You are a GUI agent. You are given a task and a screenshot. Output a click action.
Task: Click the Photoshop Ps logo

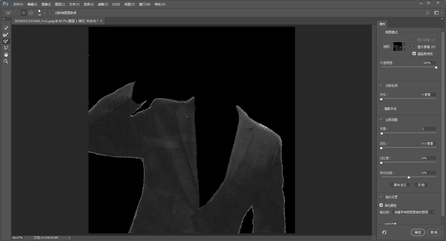5,4
